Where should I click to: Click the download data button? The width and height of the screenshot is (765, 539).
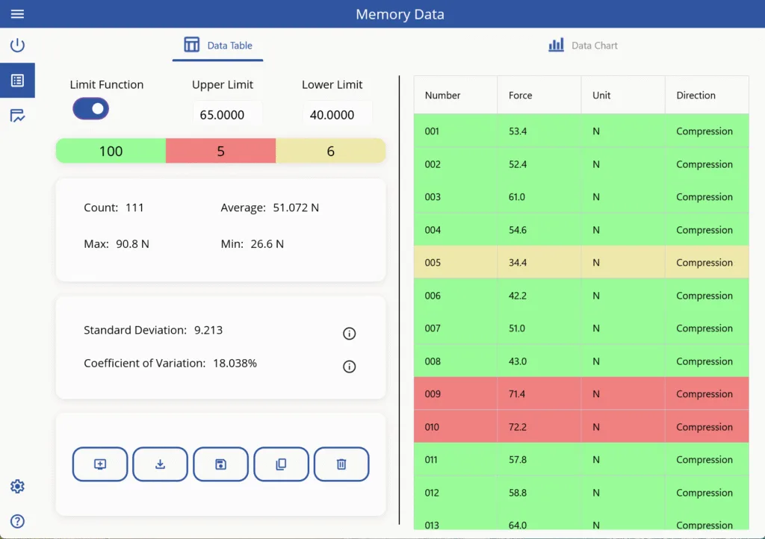click(160, 464)
